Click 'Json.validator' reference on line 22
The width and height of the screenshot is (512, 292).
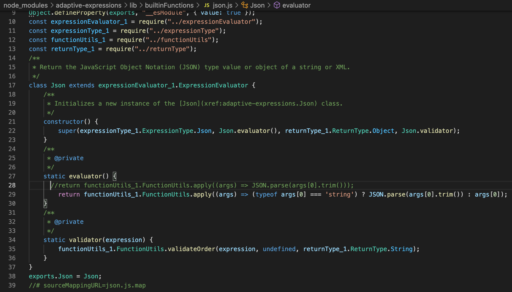(427, 131)
